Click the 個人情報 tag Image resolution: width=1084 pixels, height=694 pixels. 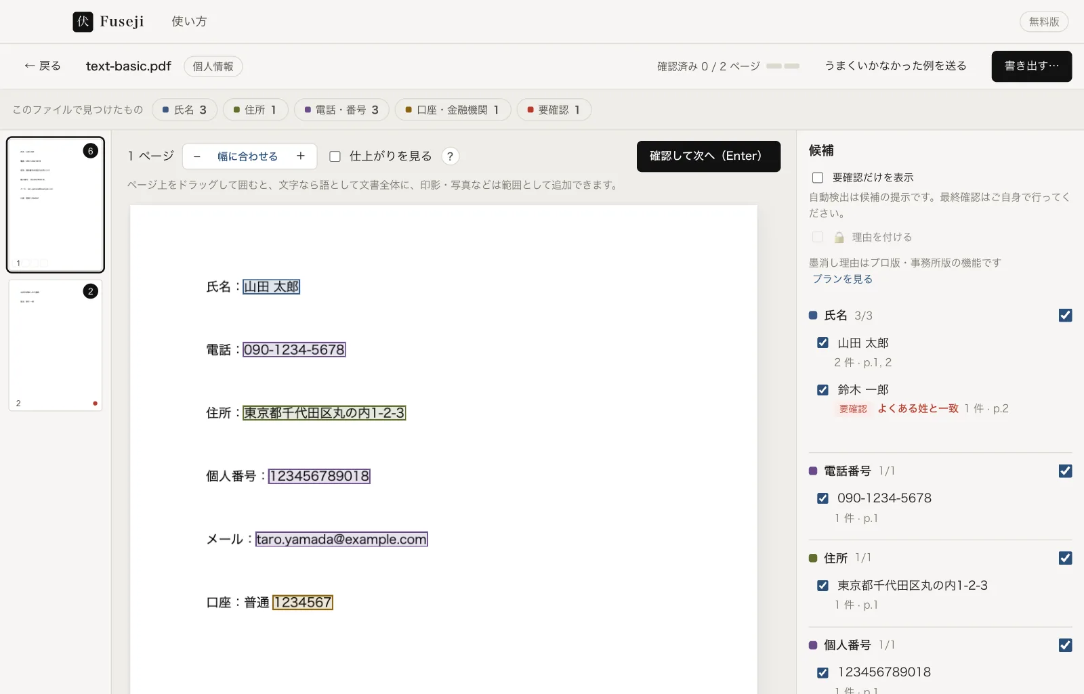[213, 66]
